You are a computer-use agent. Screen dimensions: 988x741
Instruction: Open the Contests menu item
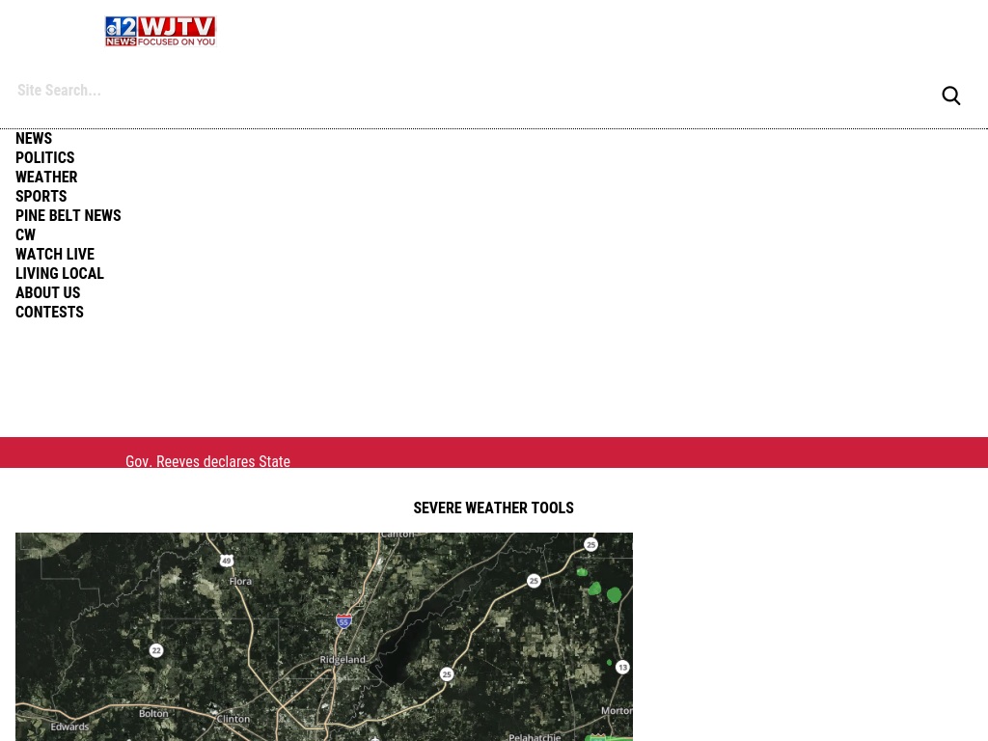[x=50, y=313]
